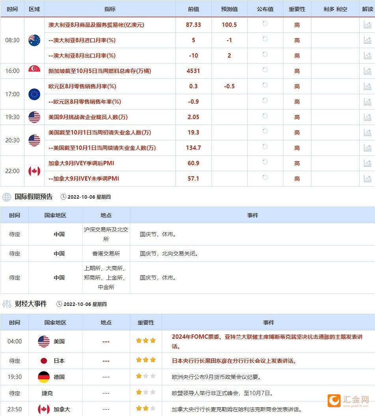Click the EU flag icon at 17:00
The image size is (375, 416).
pos(34,94)
